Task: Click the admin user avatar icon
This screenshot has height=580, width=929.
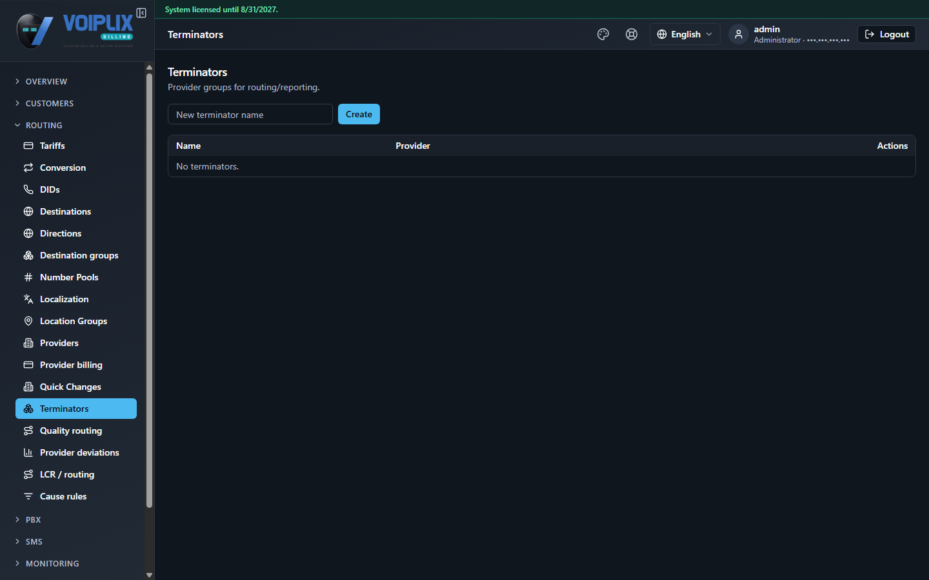Action: [x=739, y=34]
